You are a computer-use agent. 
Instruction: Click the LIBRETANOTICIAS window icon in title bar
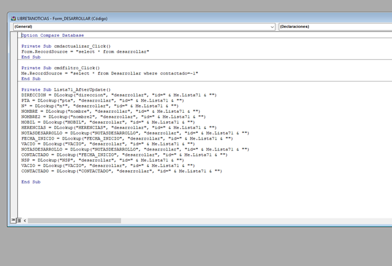[x=13, y=19]
